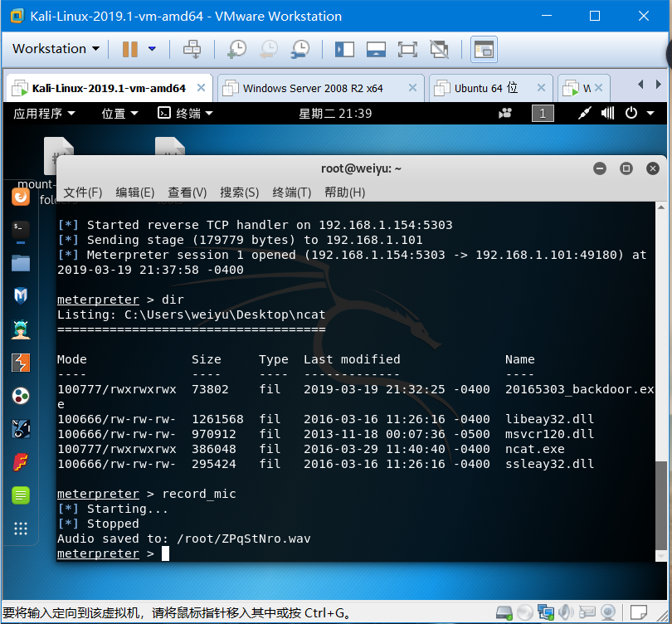Toggle the console view button
The width and height of the screenshot is (672, 624).
pyautogui.click(x=484, y=49)
